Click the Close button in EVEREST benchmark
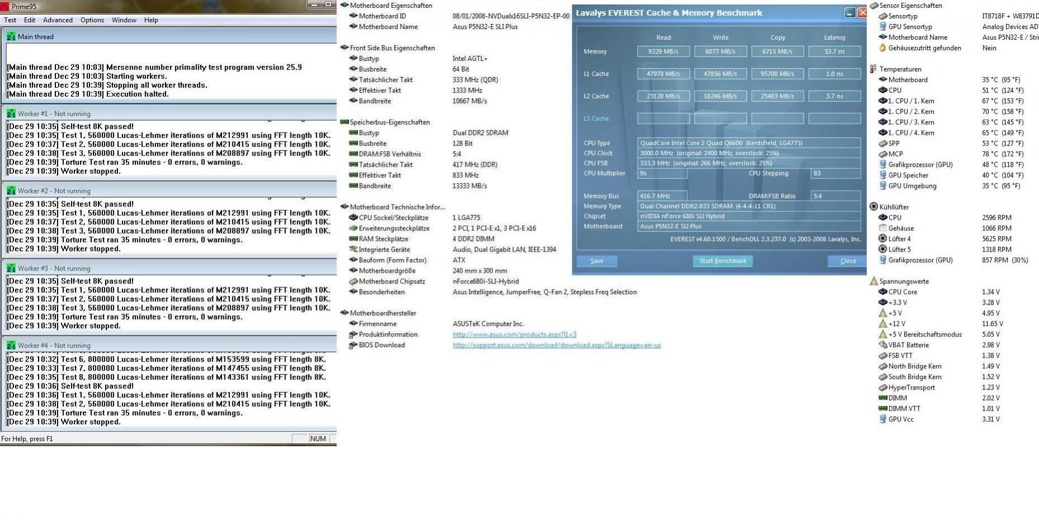1039x521 pixels. [848, 261]
